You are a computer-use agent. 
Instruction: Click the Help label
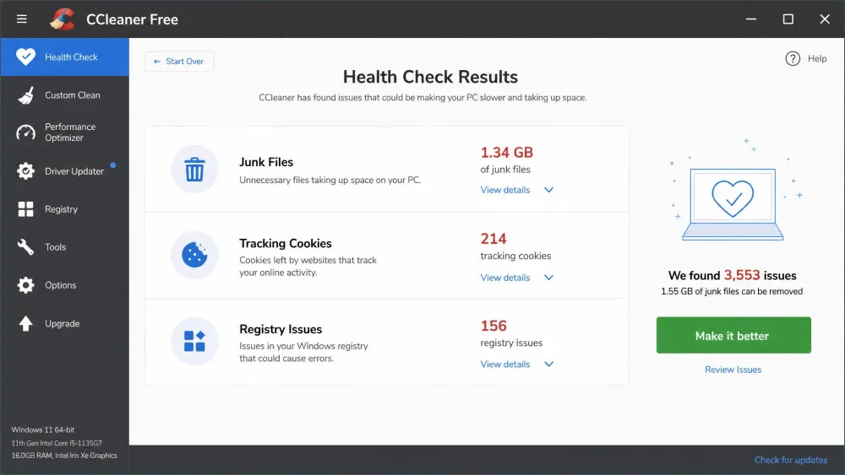[x=816, y=58]
